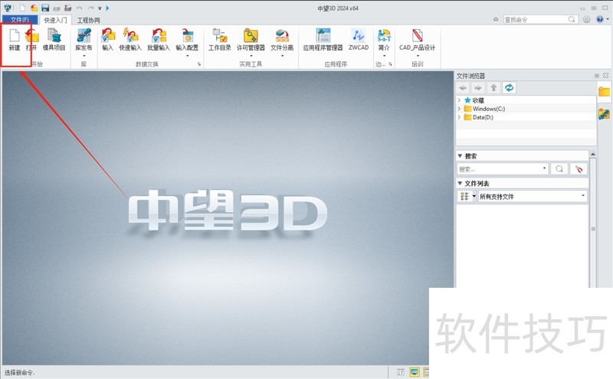
Task: Select the 收藏 favorites item
Action: [x=474, y=100]
